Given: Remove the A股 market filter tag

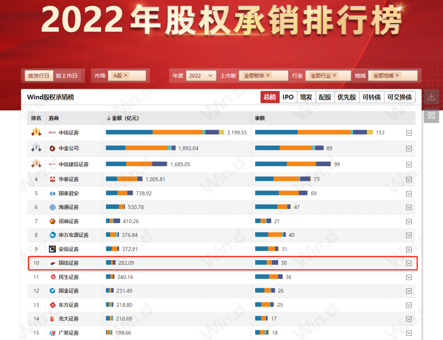Looking at the screenshot, I should tap(126, 75).
